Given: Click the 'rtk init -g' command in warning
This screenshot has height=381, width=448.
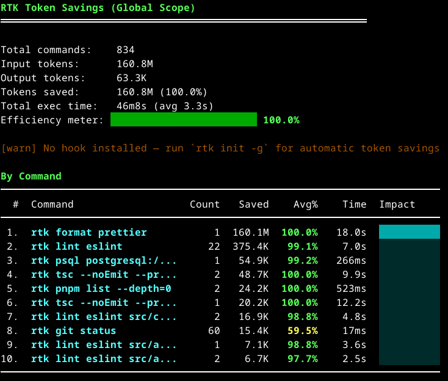Looking at the screenshot, I should [229, 148].
